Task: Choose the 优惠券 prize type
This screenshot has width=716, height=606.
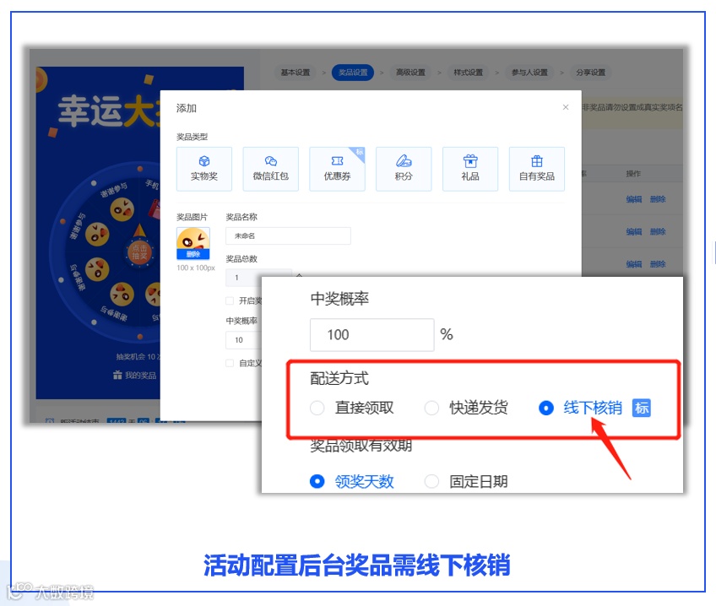Action: pyautogui.click(x=337, y=169)
